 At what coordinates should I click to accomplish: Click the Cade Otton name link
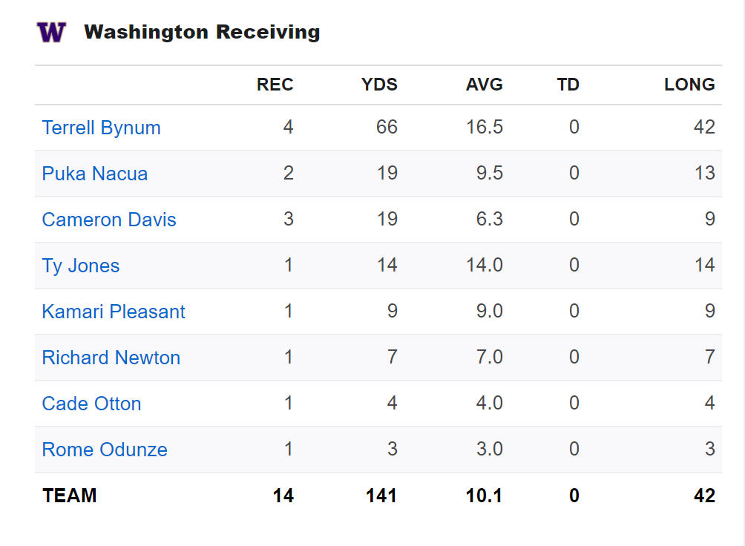(91, 404)
